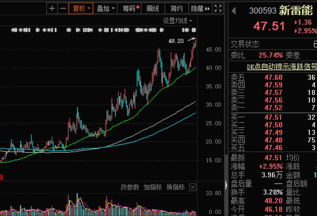
Task: Click 卖四 price 47.59
Action: pos(273,85)
